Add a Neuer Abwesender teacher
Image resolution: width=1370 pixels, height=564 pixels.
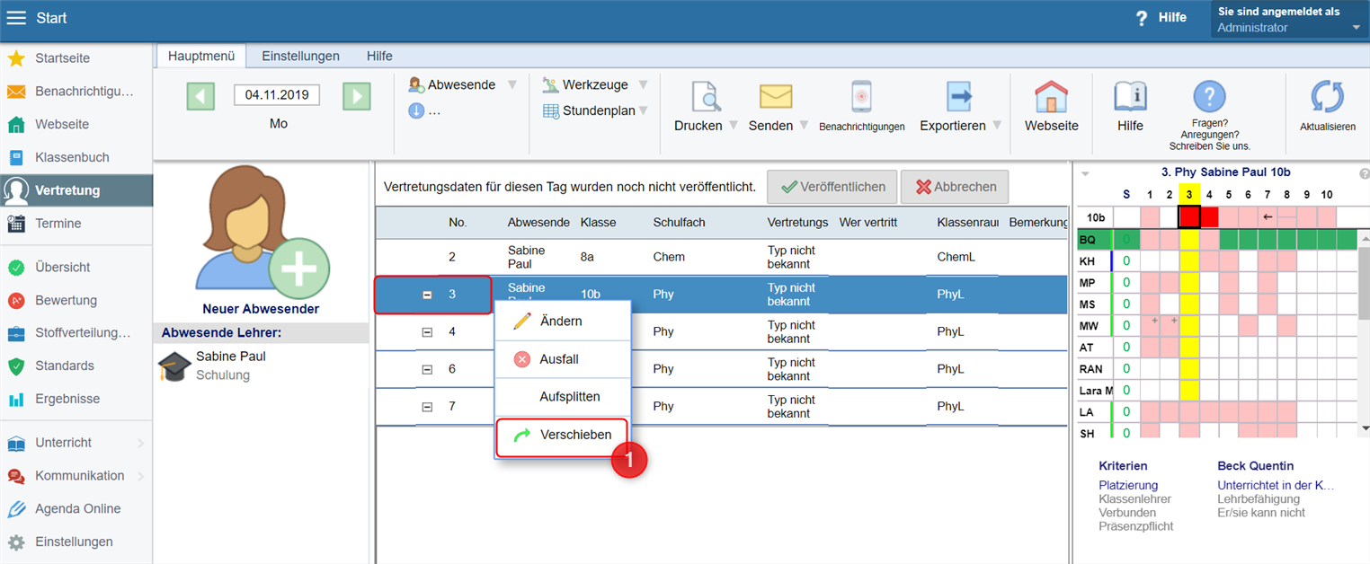pyautogui.click(x=260, y=241)
